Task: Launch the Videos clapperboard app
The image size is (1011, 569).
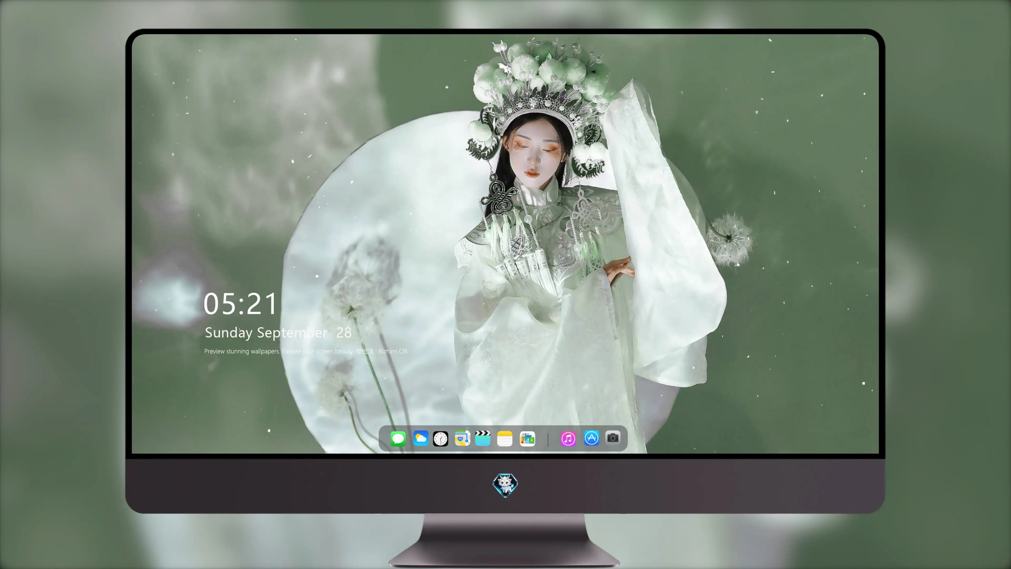Action: (x=483, y=438)
